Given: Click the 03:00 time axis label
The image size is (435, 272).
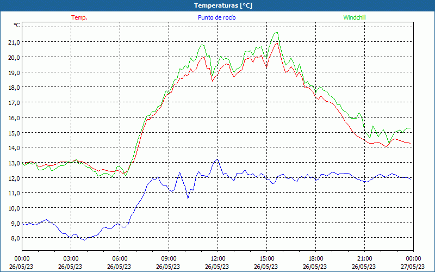Looking at the screenshot, I should click(x=71, y=259).
